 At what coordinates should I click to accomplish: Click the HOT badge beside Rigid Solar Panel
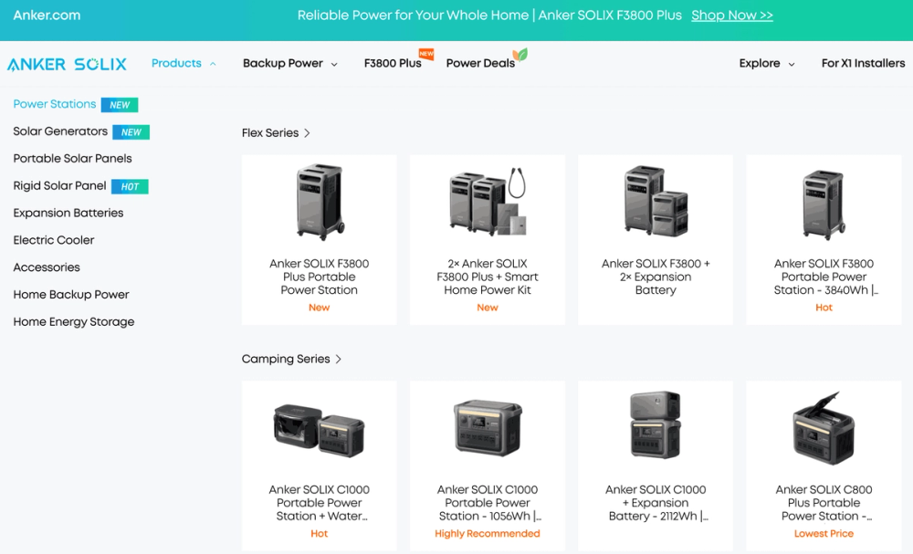pyautogui.click(x=130, y=187)
